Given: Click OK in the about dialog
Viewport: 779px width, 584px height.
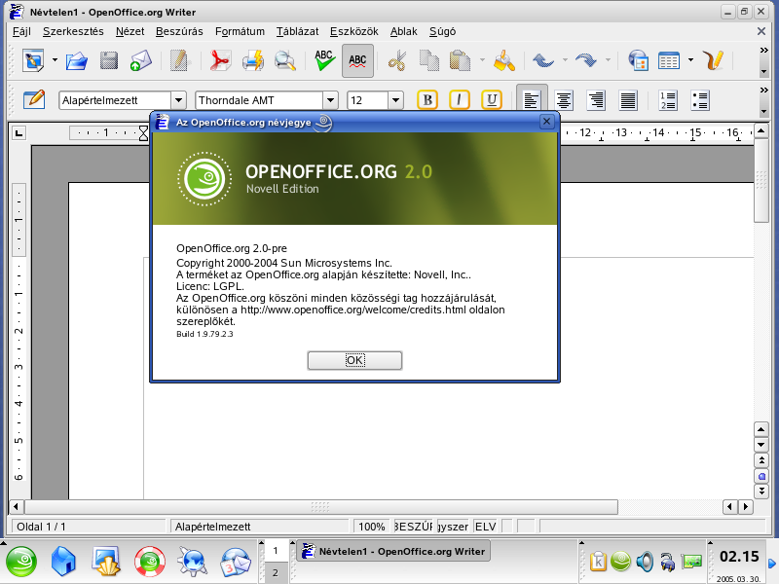Looking at the screenshot, I should click(354, 360).
